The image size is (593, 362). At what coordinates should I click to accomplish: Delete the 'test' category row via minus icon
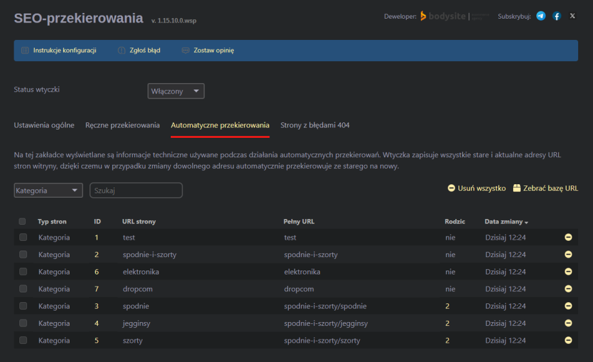[569, 238]
